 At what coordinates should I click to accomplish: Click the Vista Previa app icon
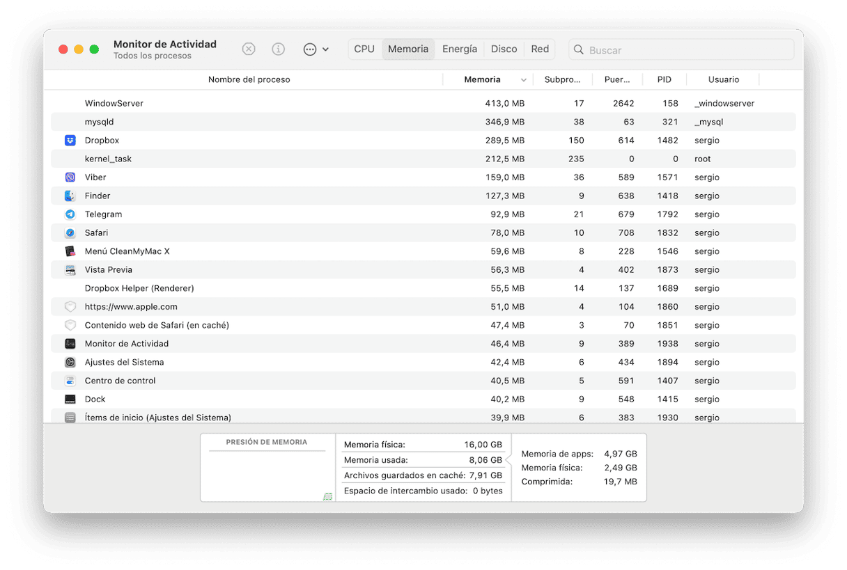click(70, 270)
